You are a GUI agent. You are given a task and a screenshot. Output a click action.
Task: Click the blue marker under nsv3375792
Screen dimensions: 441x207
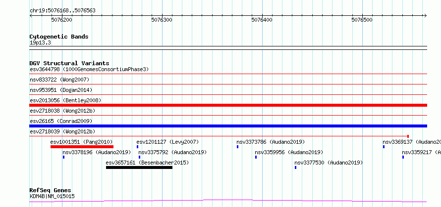tap(140, 157)
